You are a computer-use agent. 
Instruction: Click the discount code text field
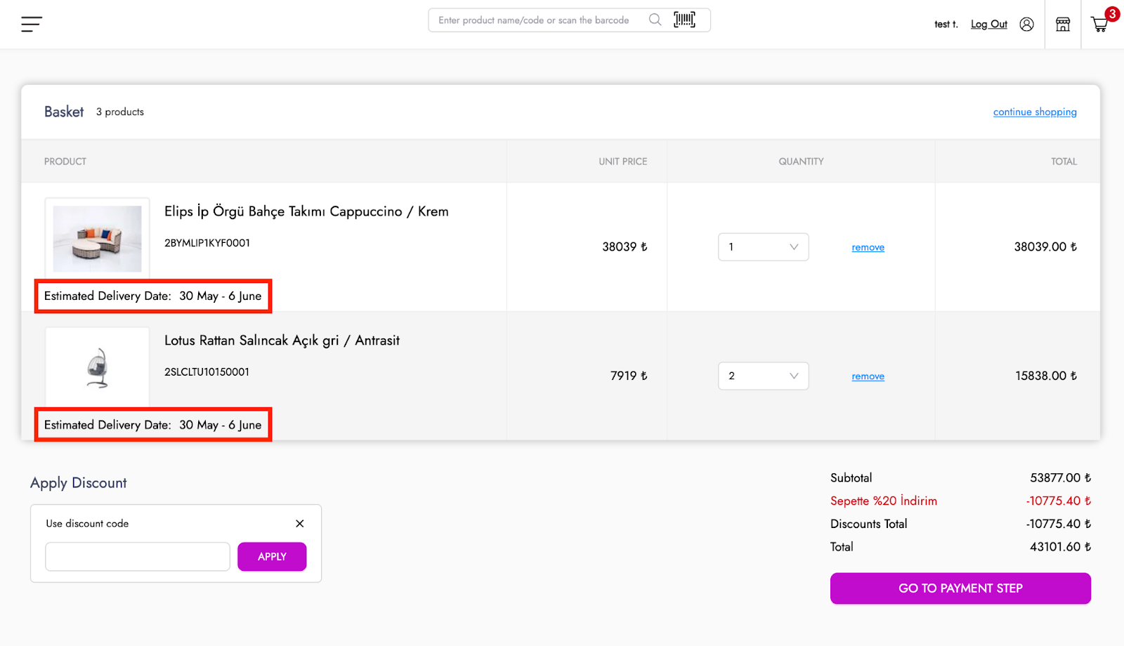(x=138, y=557)
